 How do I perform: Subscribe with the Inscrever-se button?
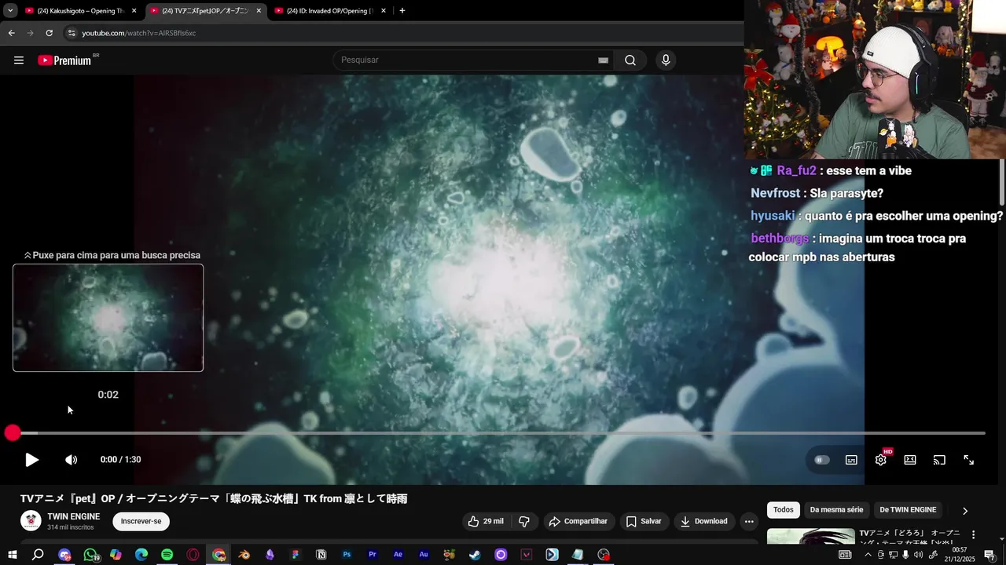141,521
